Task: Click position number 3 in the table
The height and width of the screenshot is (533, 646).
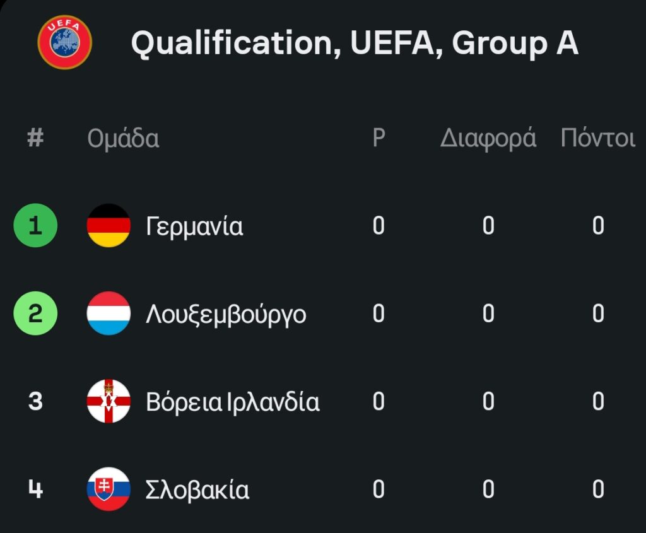Action: click(x=35, y=401)
